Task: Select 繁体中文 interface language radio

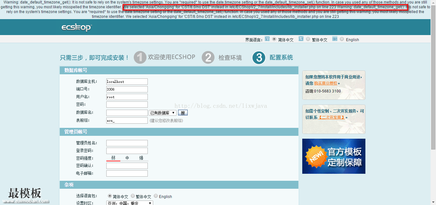Action: [308, 39]
